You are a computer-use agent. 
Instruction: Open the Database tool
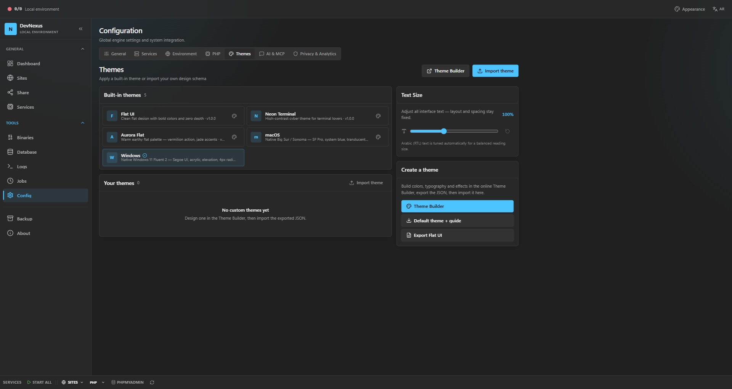point(45,152)
